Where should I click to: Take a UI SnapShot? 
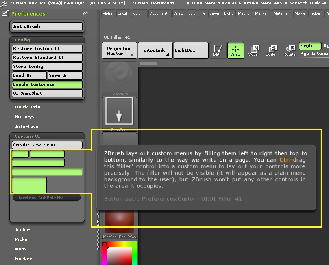(x=47, y=93)
